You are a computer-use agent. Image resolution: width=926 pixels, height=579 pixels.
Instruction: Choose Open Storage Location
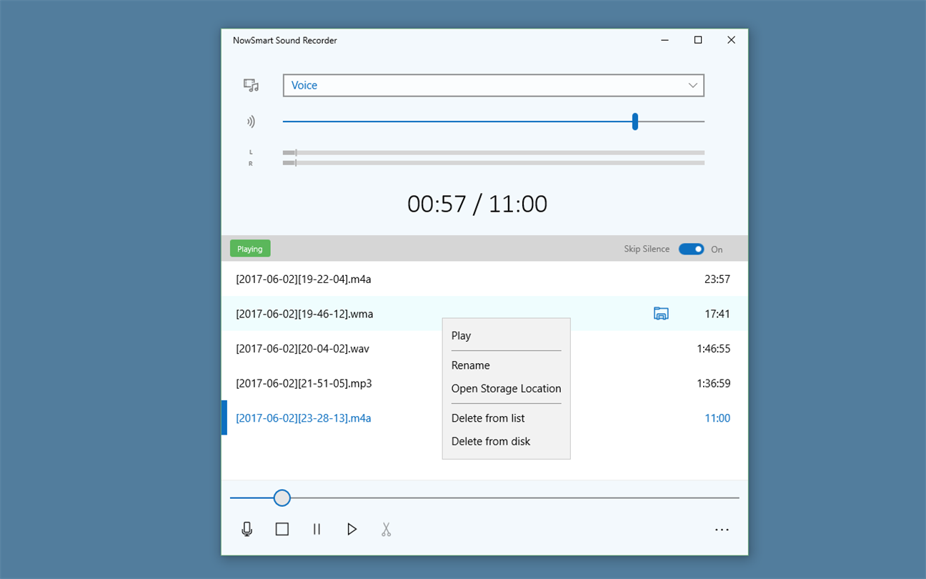coord(506,389)
